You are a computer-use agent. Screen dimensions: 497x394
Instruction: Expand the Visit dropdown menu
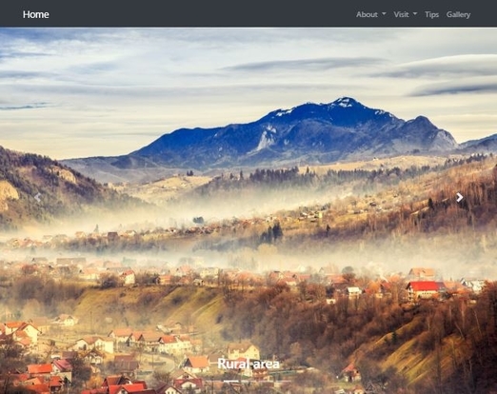click(x=406, y=14)
